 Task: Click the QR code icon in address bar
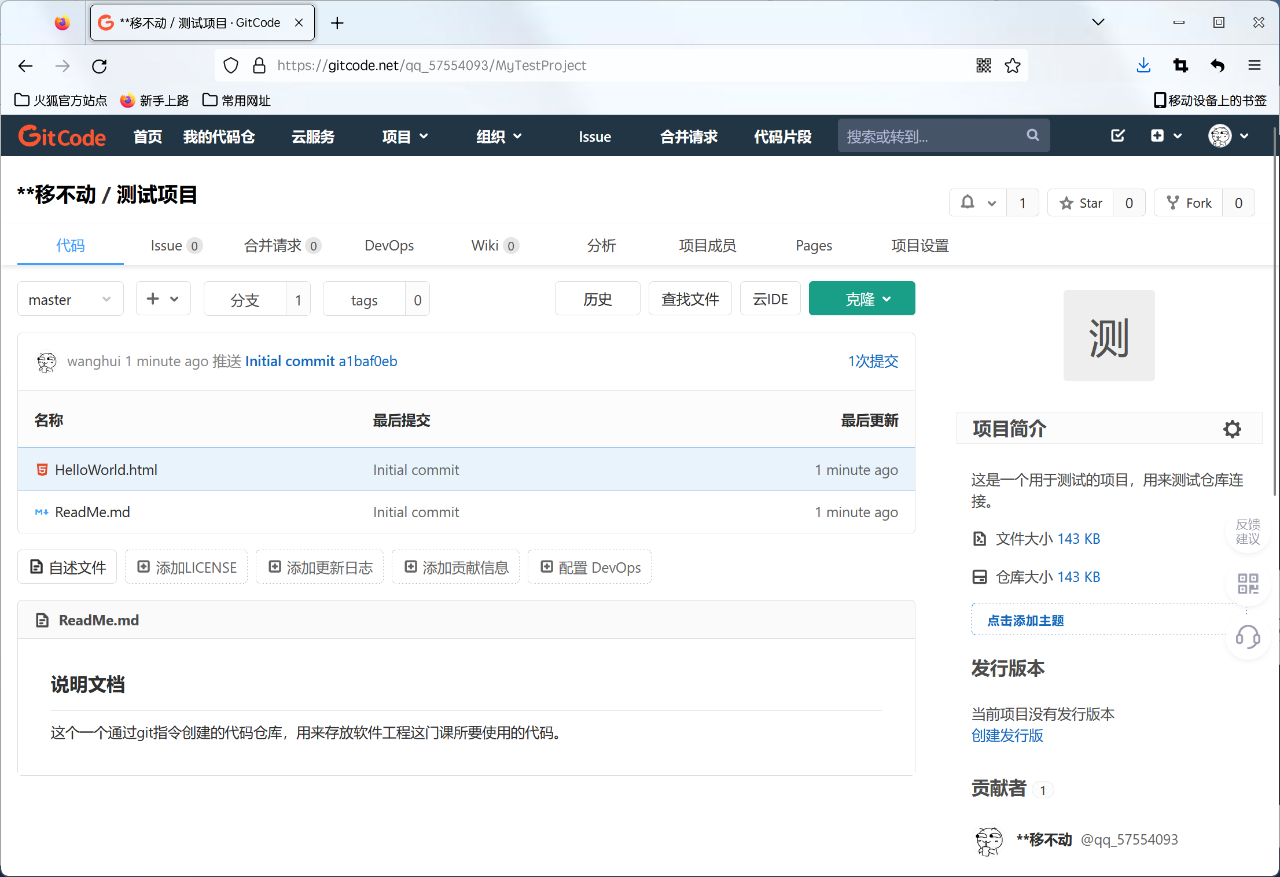click(983, 66)
